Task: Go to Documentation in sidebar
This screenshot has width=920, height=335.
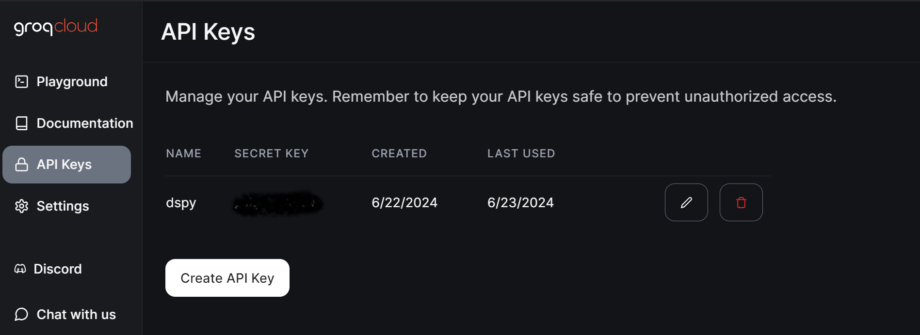Action: (85, 123)
